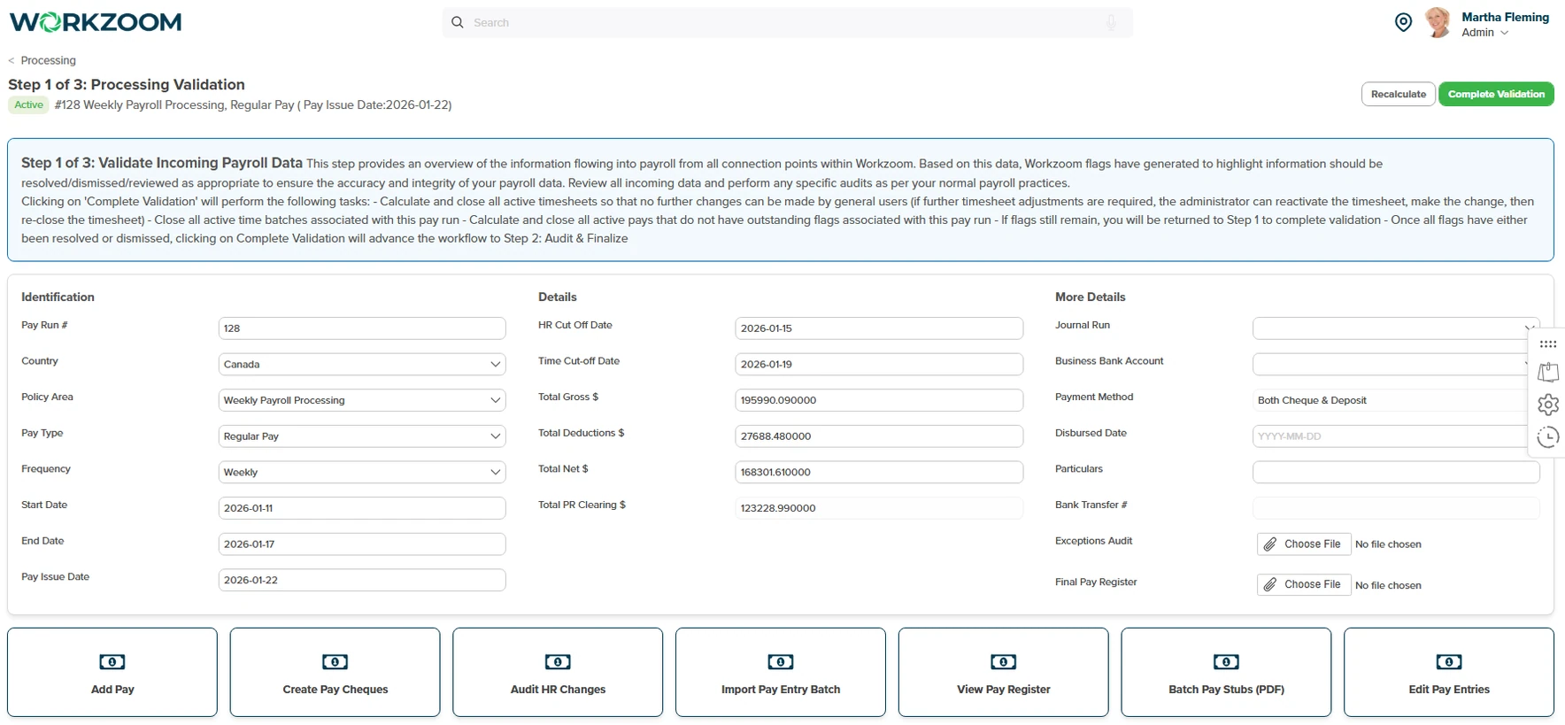Choose File for Exceptions Audit
This screenshot has width=1565, height=725.
[x=1304, y=544]
